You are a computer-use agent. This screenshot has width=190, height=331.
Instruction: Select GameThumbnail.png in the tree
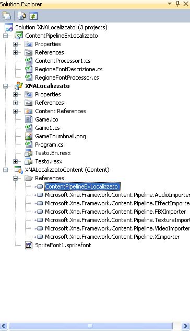click(x=61, y=136)
